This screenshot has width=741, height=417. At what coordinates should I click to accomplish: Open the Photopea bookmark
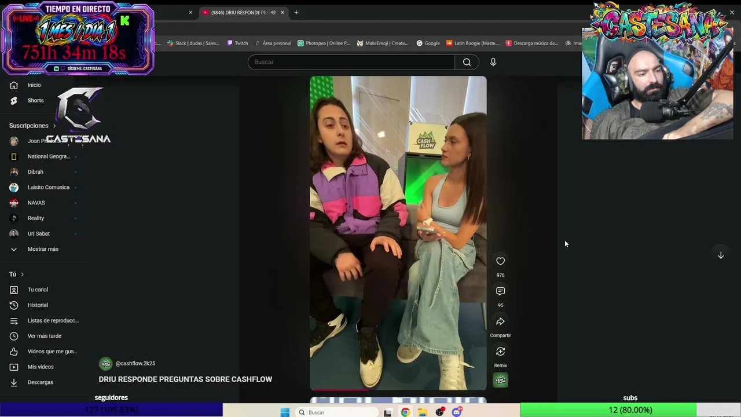tap(324, 43)
